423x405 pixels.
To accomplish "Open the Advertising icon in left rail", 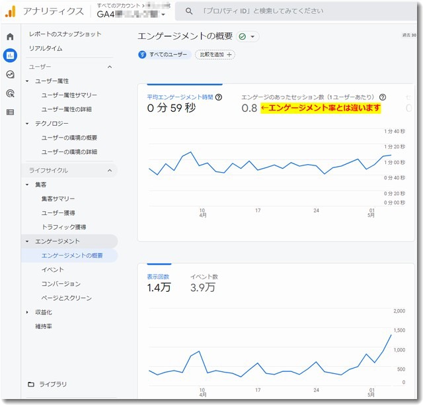I will (10, 93).
